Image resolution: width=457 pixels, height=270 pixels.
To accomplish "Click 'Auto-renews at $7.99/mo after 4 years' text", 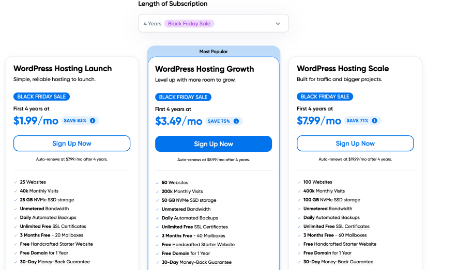I will pyautogui.click(x=72, y=159).
